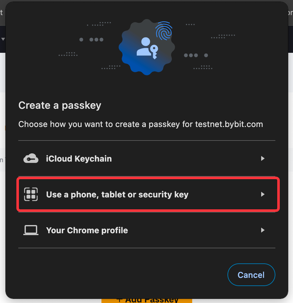This screenshot has width=293, height=303.
Task: Expand the iCloud Keychain arrow
Action: pyautogui.click(x=262, y=159)
